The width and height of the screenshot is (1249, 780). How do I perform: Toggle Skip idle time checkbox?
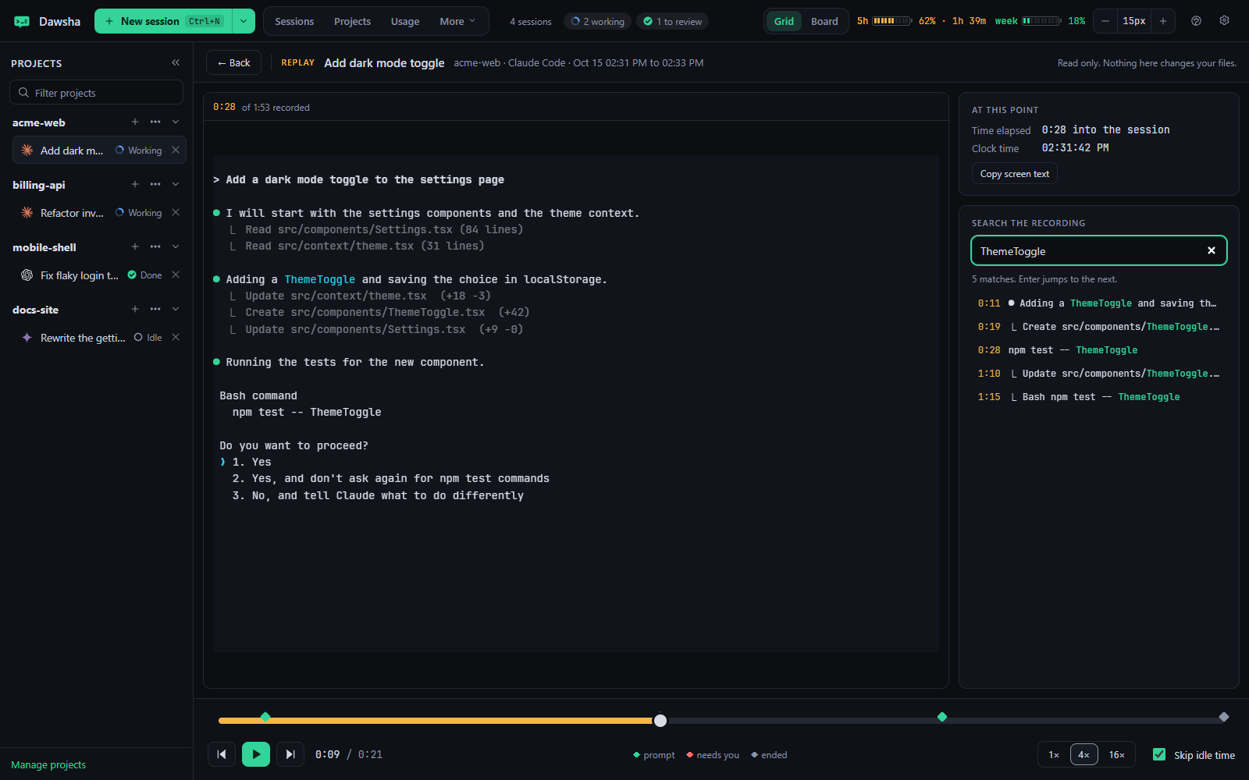point(1159,754)
